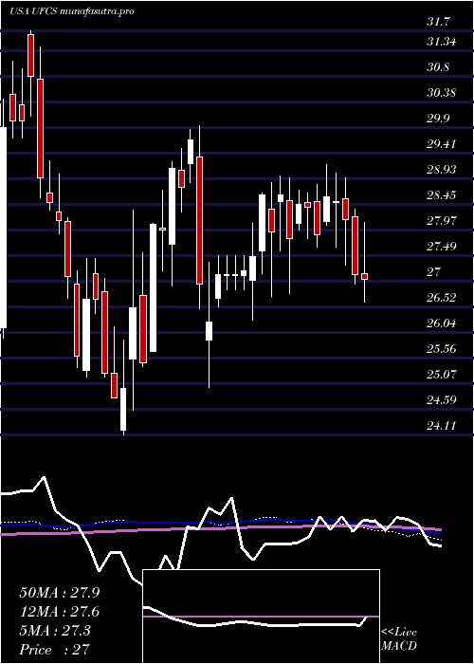Click the 30.38 price axis label
Viewport: 474px width, 664px height.
tap(442, 93)
